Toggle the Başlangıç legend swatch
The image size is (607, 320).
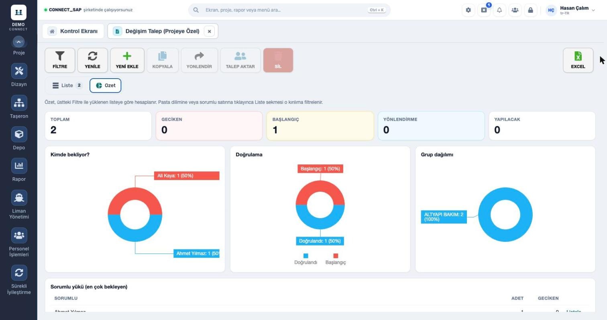336,256
